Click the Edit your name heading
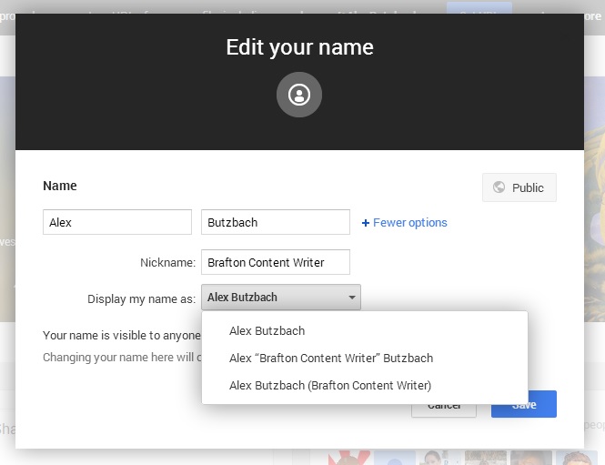Viewport: 605px width, 465px height. click(x=300, y=47)
